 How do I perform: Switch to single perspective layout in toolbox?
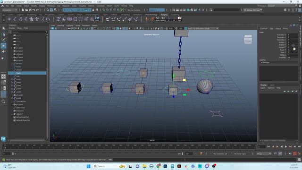tap(3, 76)
